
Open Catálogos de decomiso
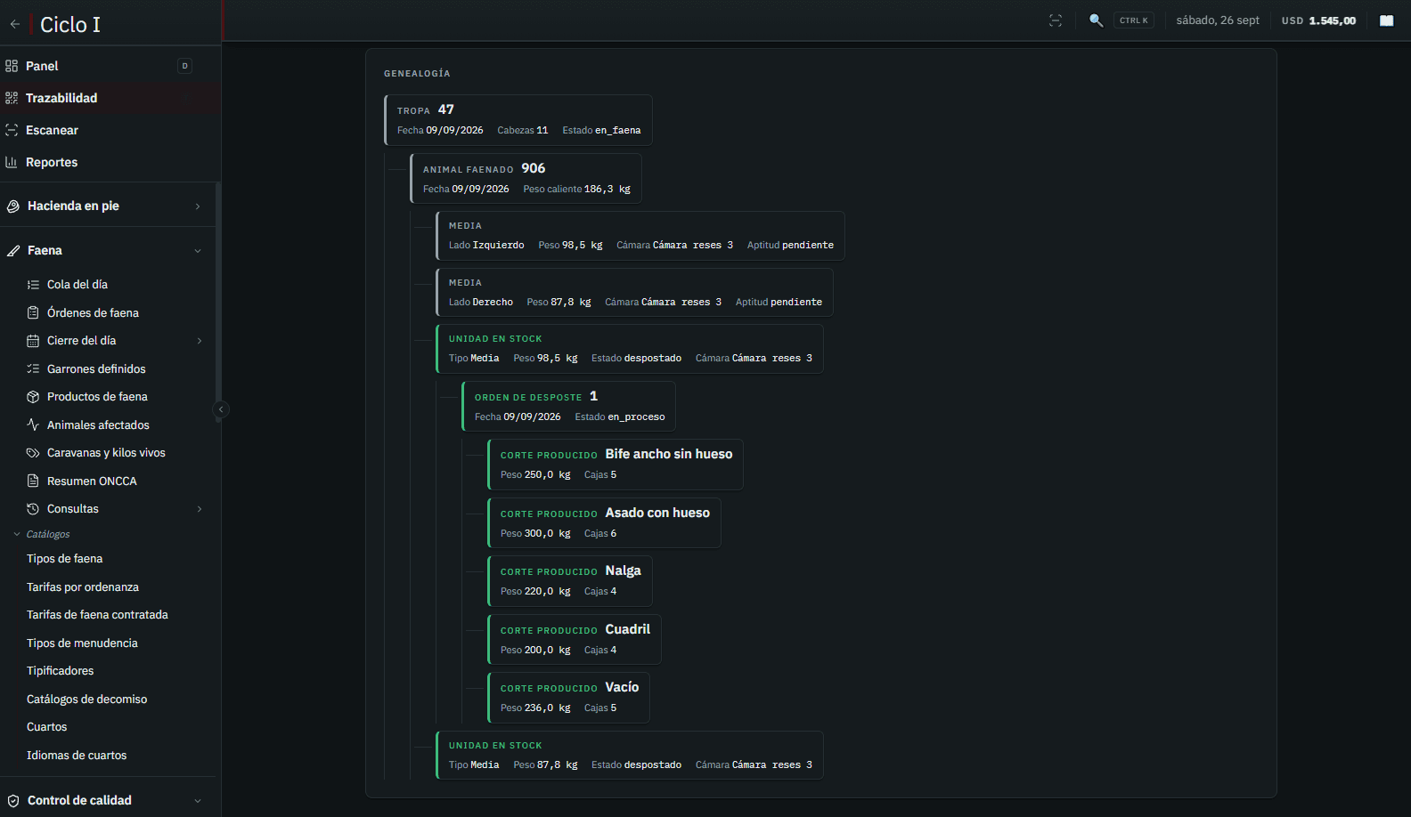(87, 700)
